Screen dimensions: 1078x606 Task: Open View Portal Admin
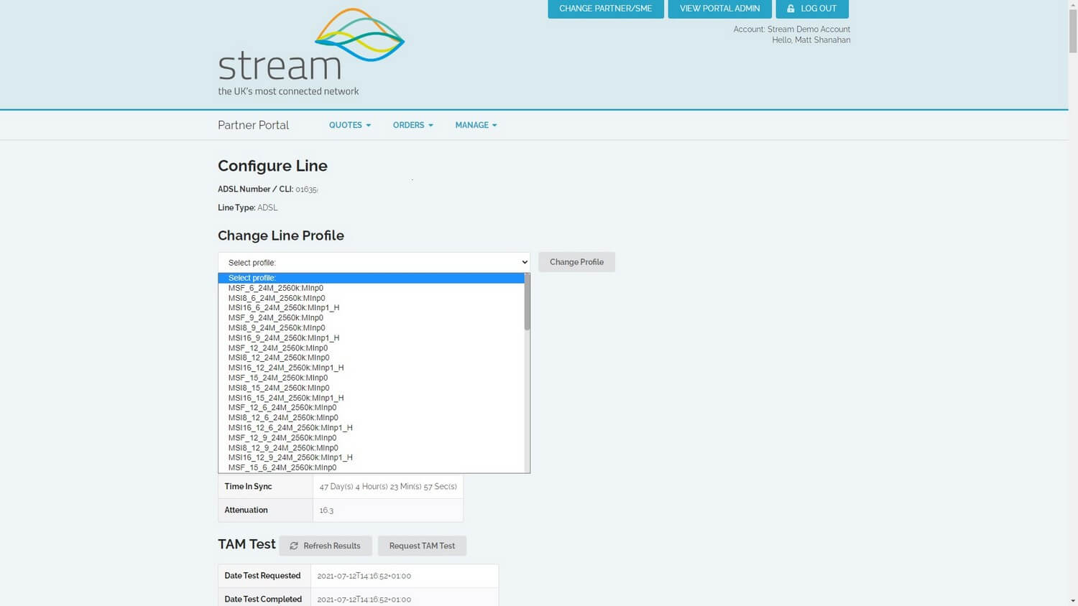719,9
